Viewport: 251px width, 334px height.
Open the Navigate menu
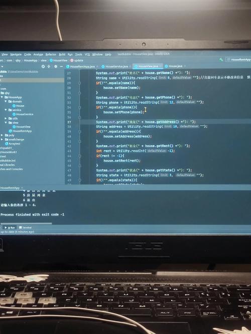coord(16,55)
